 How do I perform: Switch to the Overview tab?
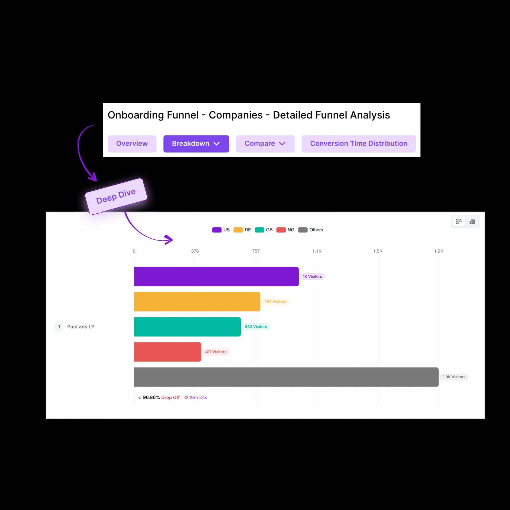(x=131, y=143)
